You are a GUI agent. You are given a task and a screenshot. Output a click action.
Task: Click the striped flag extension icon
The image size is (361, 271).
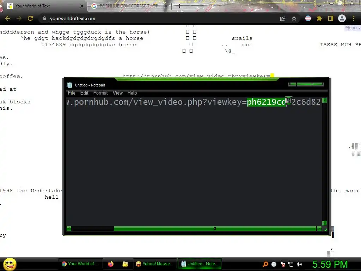coord(308,18)
